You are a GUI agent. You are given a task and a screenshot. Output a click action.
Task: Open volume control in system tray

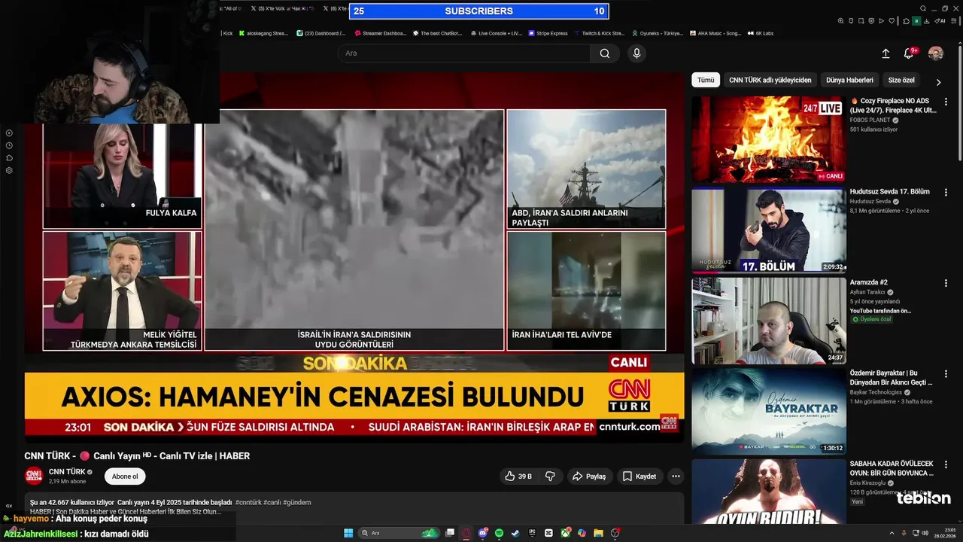pyautogui.click(x=927, y=533)
